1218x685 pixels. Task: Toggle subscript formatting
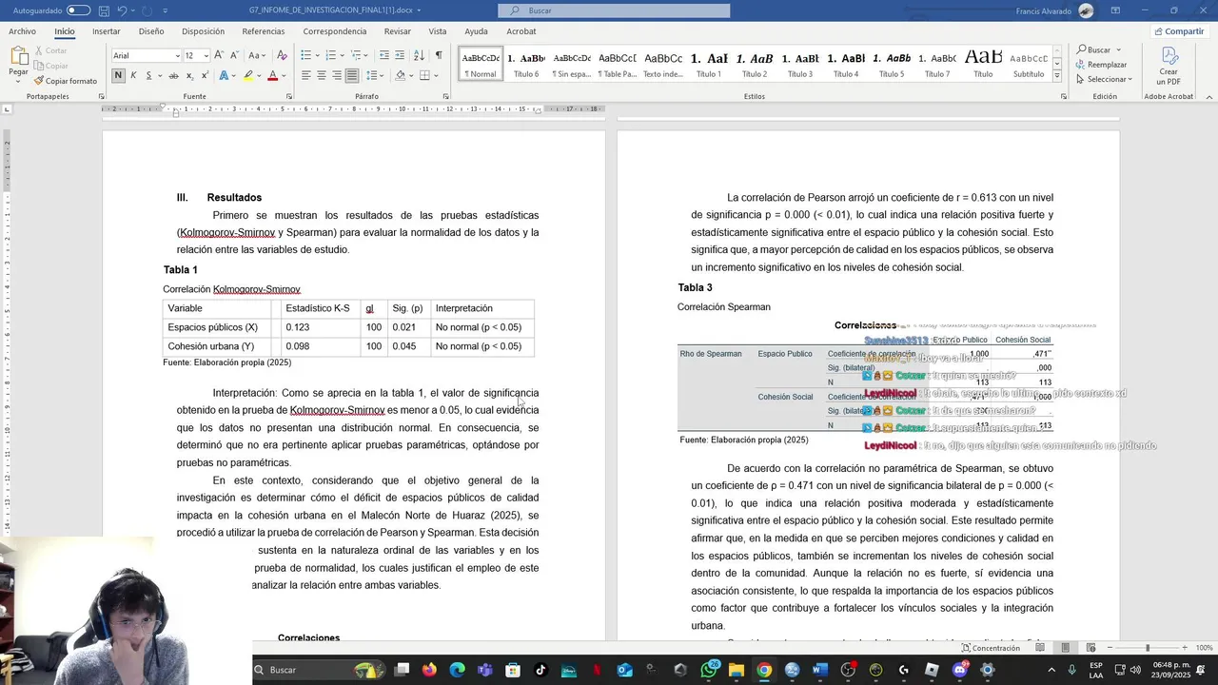click(189, 75)
